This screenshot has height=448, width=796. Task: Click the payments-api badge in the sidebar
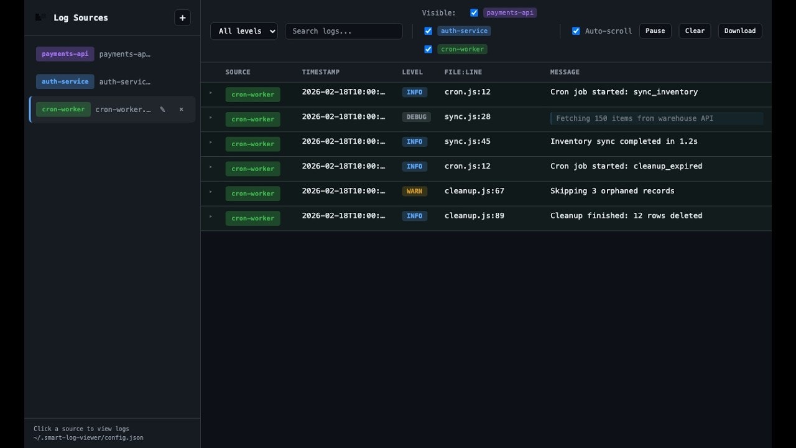65,54
